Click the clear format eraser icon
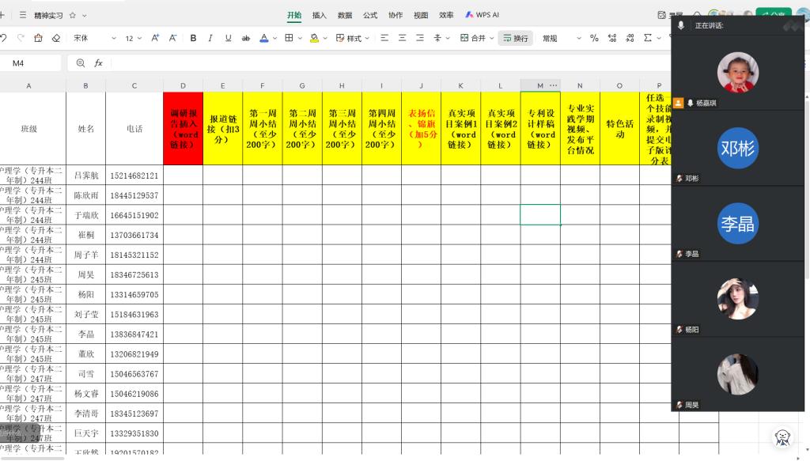This screenshot has height=461, width=810. coord(55,38)
